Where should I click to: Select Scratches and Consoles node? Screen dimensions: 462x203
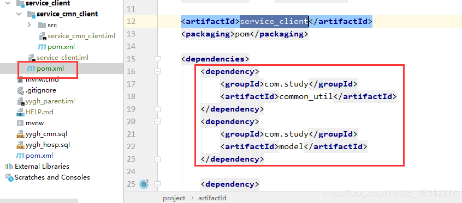[52, 177]
